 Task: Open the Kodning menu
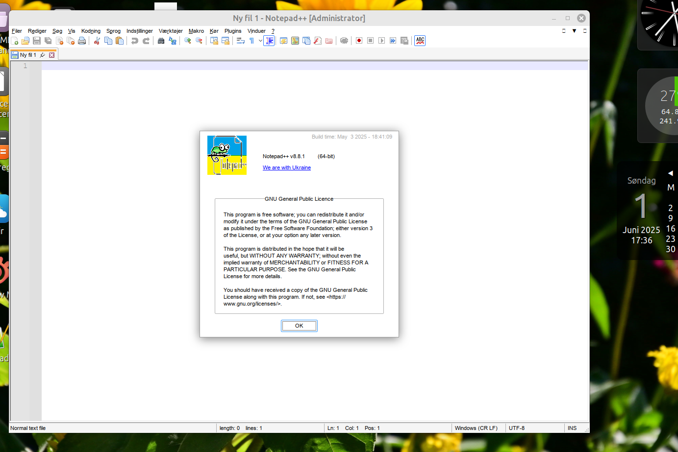click(91, 31)
